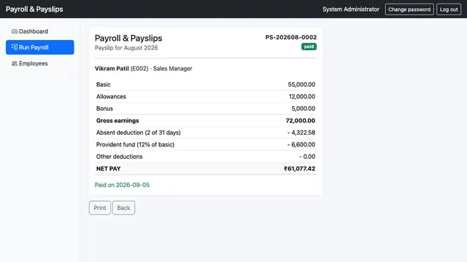Click the 12,000.00 allowances amount
The image size is (467, 262).
(302, 97)
